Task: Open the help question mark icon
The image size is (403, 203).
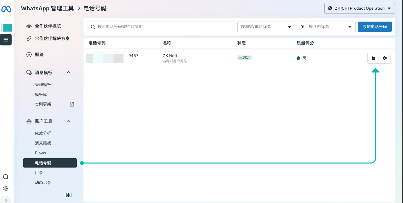Action: (x=6, y=200)
